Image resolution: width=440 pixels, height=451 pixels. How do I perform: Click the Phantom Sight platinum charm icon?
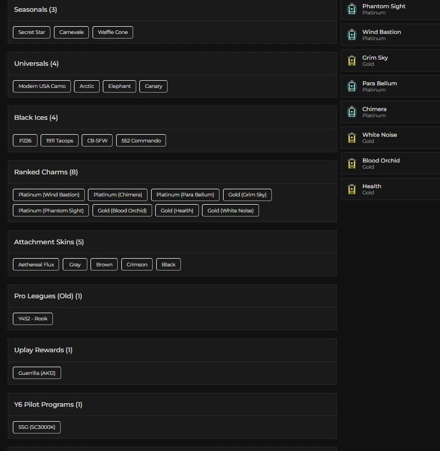pos(352,9)
